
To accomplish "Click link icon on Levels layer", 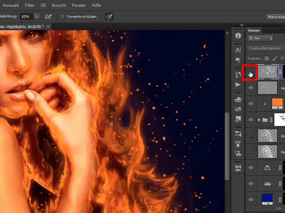I will coord(280,184).
